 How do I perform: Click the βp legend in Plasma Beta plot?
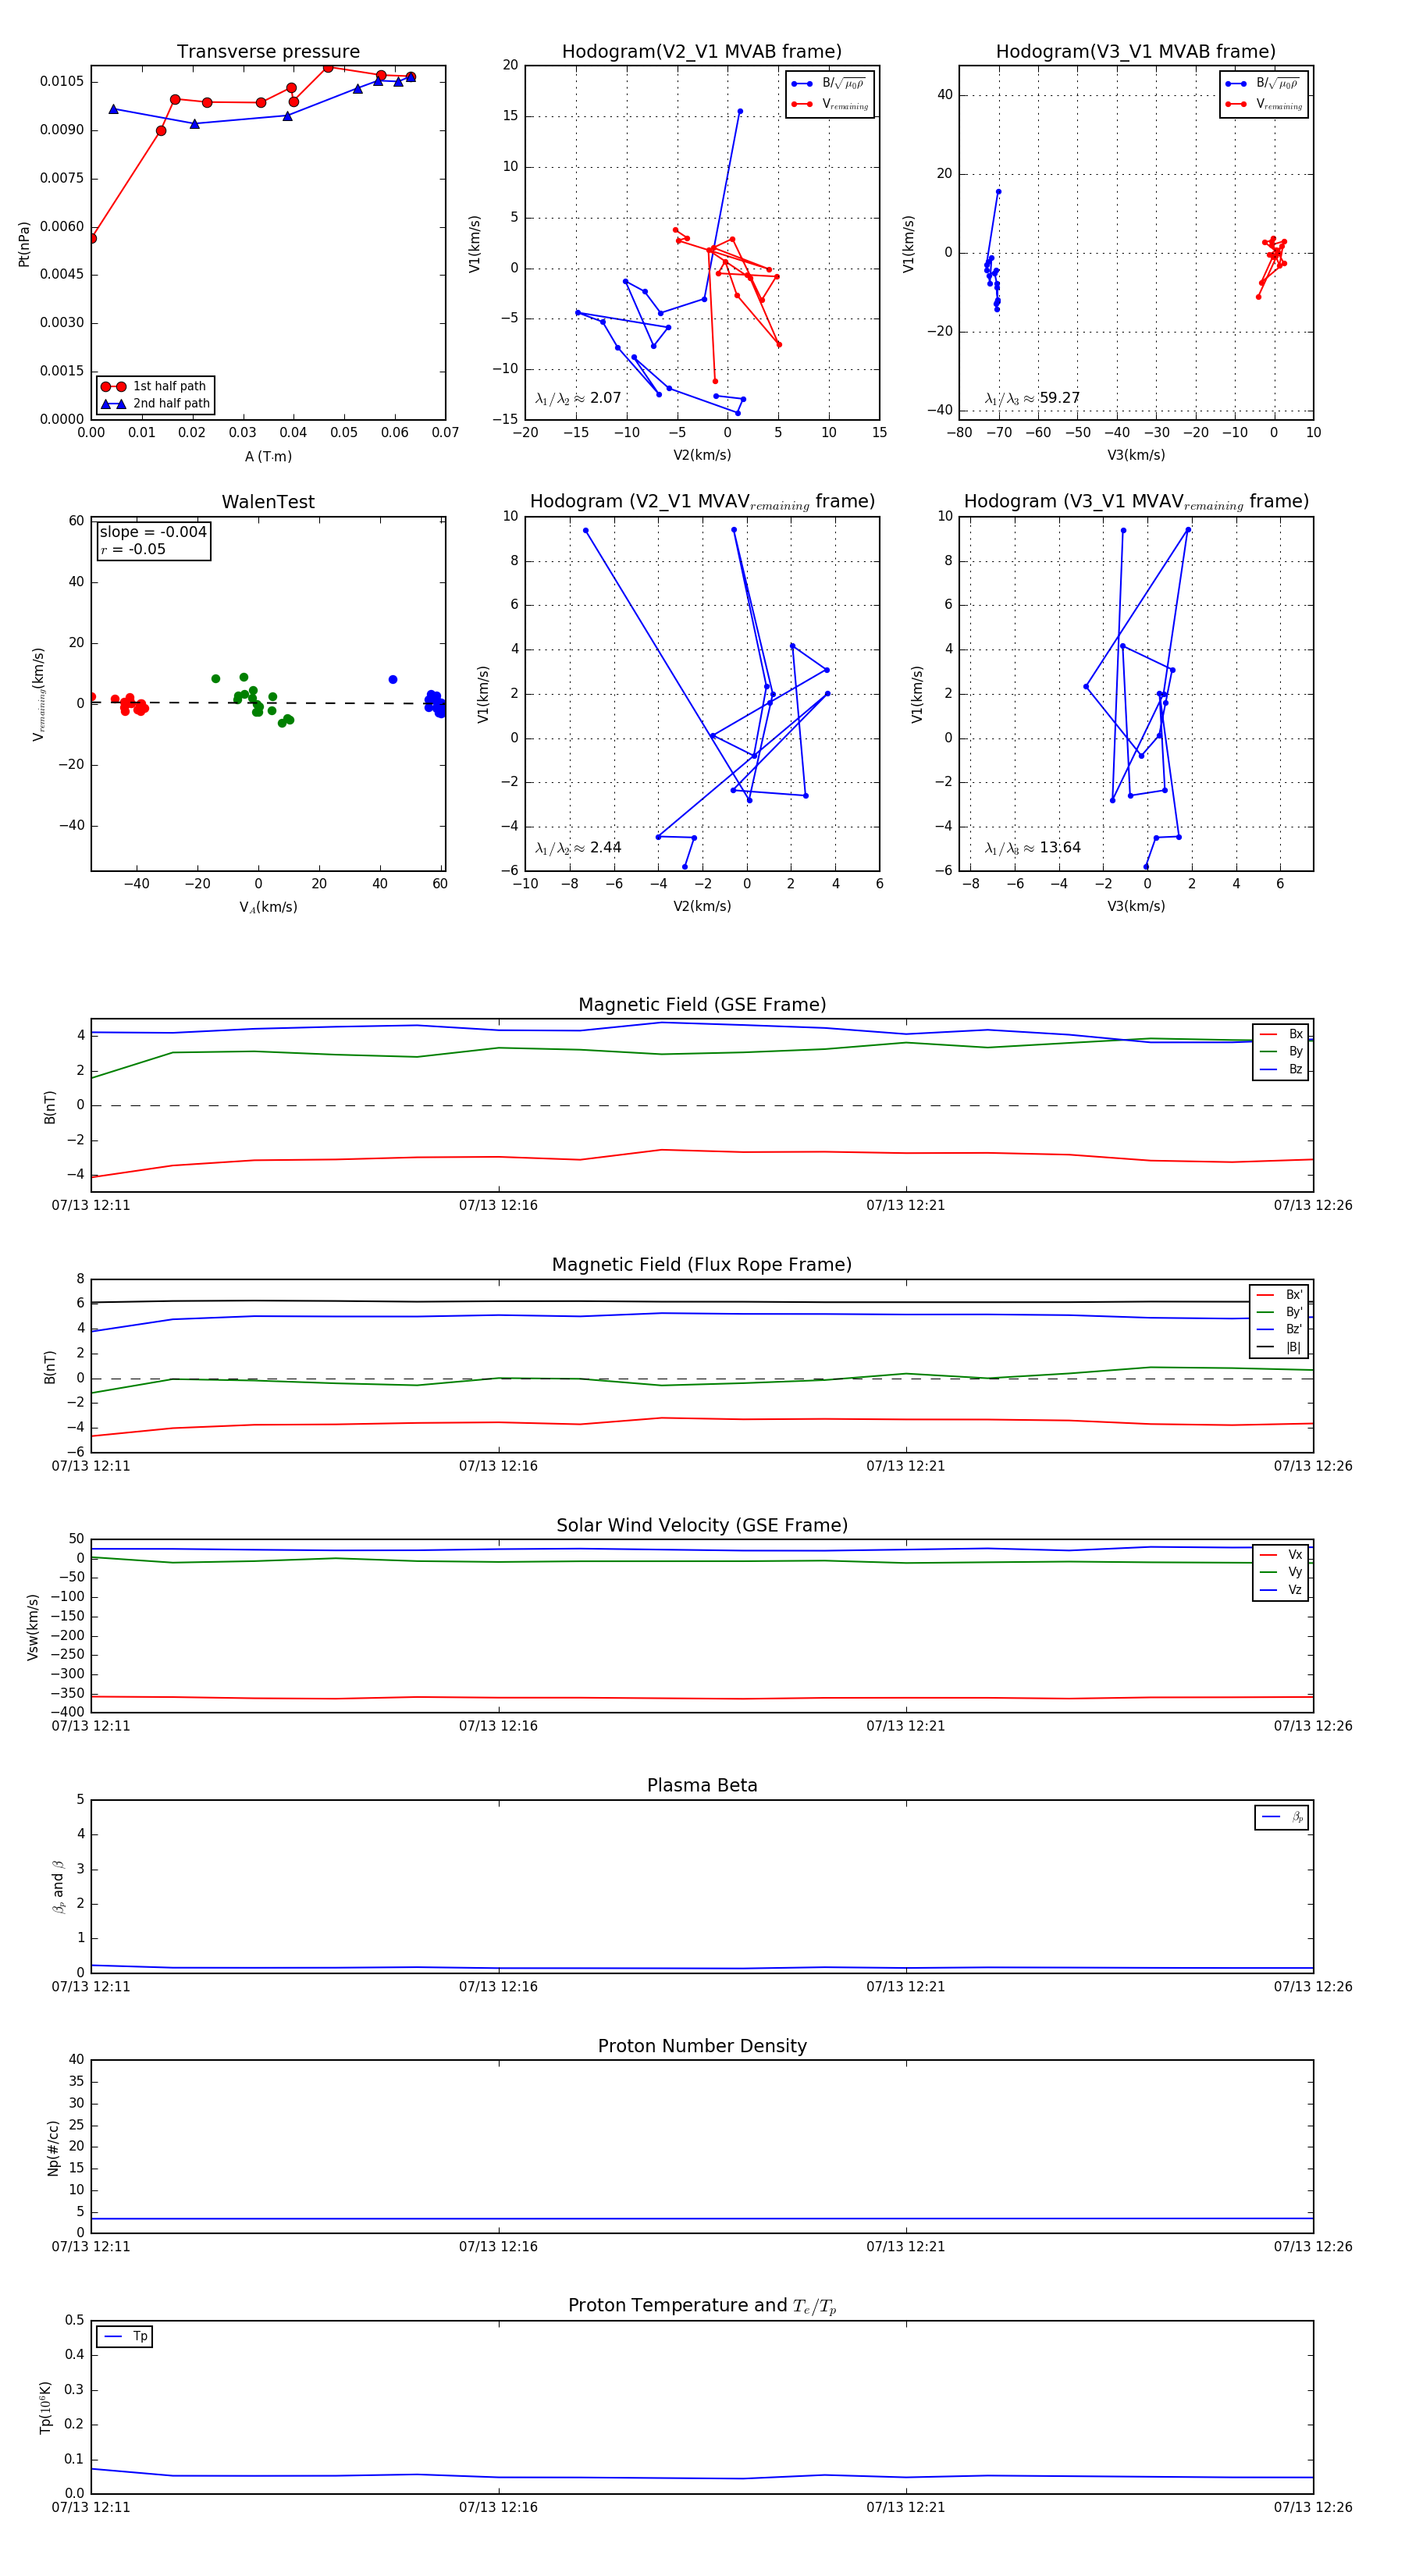click(1282, 1817)
